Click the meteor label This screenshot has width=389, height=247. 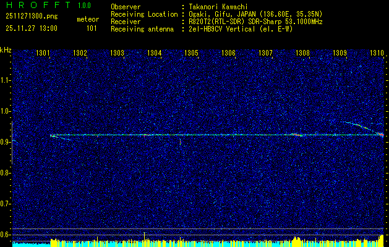click(x=88, y=19)
